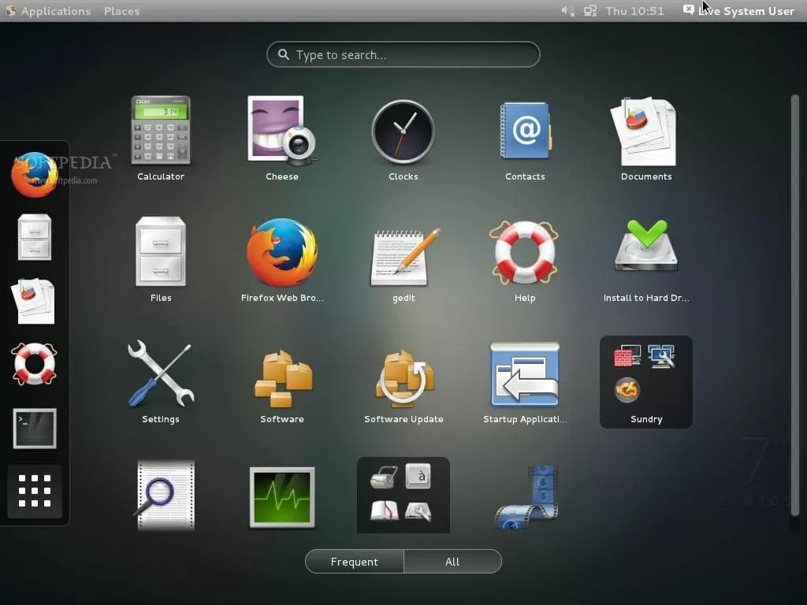This screenshot has width=807, height=605.
Task: Open gedit text editor
Action: pos(403,252)
